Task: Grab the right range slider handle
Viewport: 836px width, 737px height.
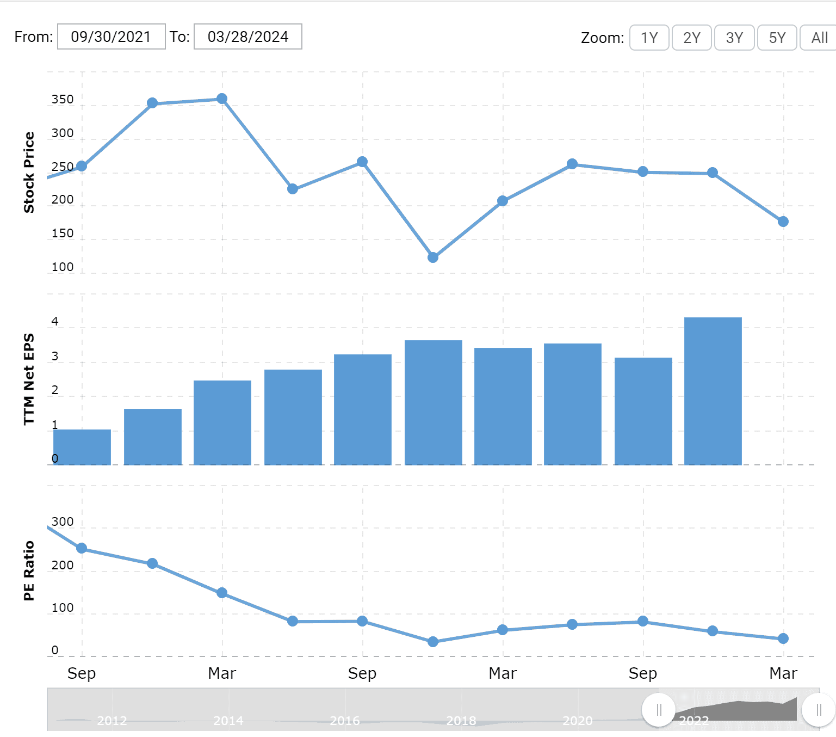Action: point(818,710)
